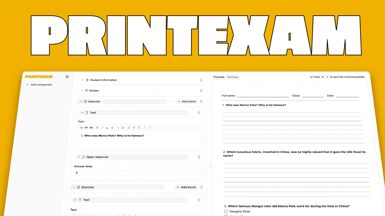Screen dimensions: 385x216
Task: Click redo in the first Text editor toolbar
Action: pos(150,128)
